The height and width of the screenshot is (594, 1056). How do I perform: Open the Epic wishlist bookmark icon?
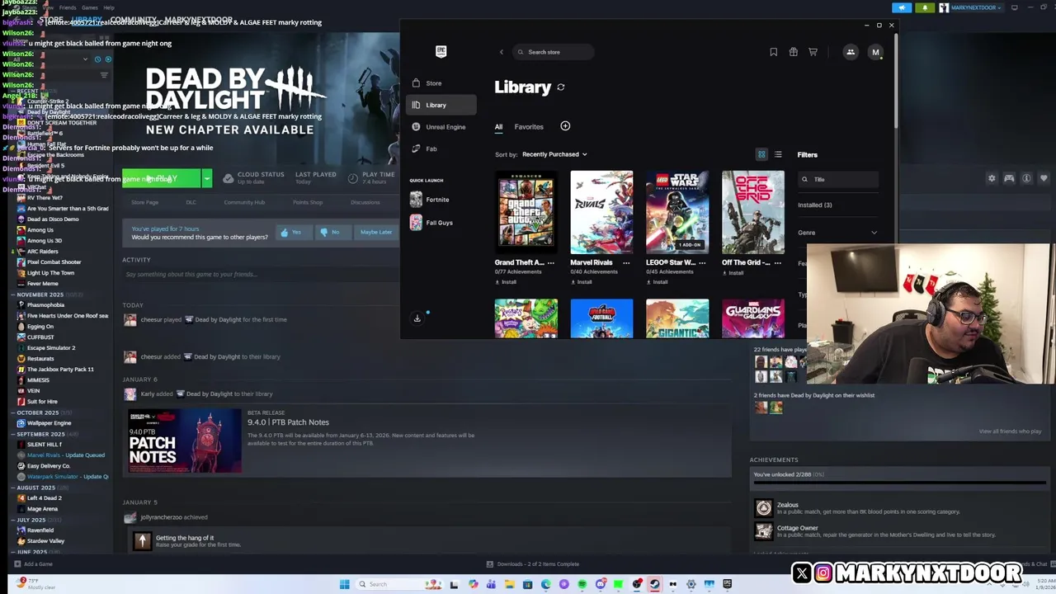773,52
